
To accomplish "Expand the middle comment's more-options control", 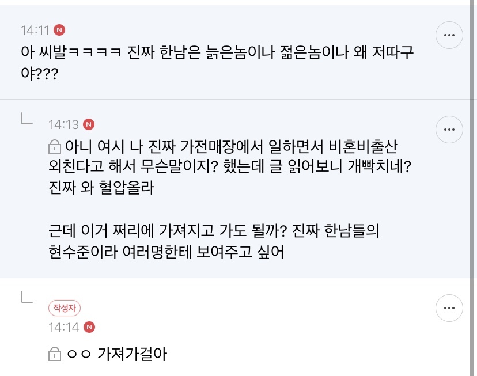I will pyautogui.click(x=449, y=130).
